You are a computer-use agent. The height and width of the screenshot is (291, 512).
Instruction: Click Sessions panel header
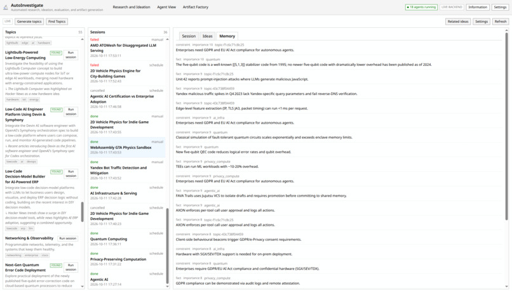tap(129, 32)
